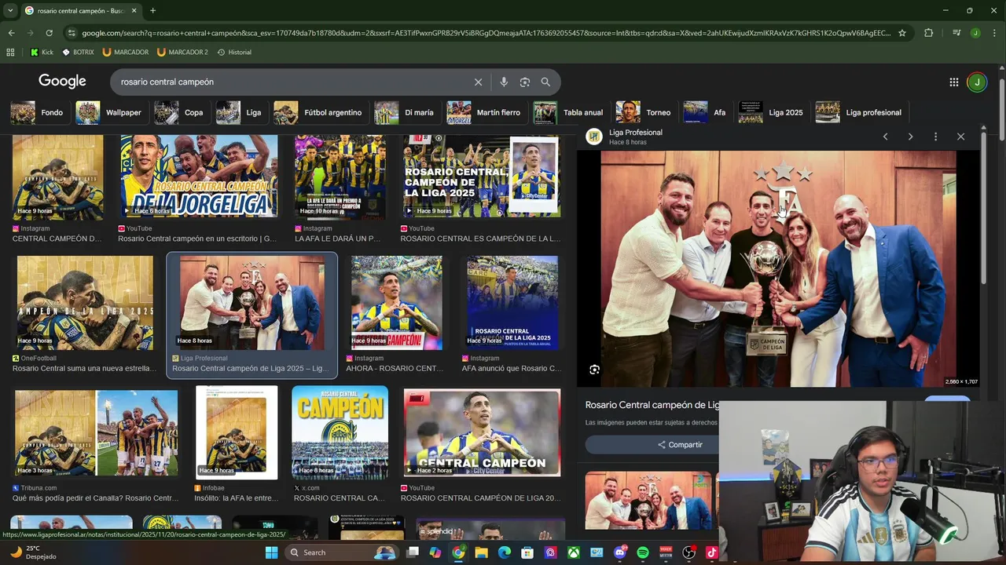This screenshot has width=1006, height=565.
Task: Open Windows Start menu
Action: click(x=271, y=552)
